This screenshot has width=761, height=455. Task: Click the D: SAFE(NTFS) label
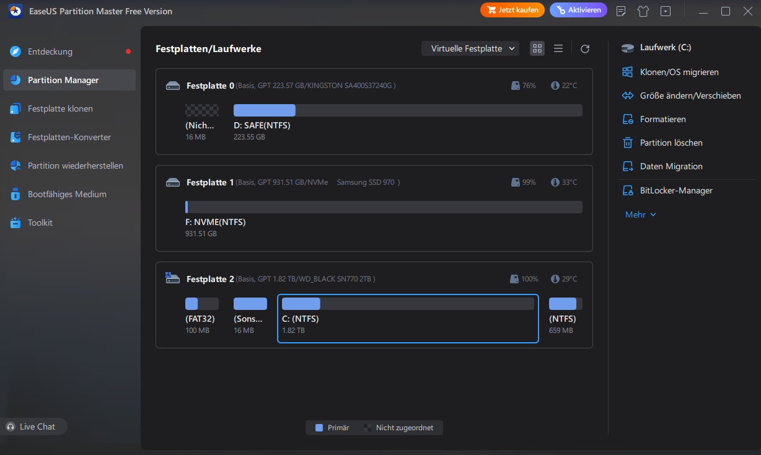point(262,125)
